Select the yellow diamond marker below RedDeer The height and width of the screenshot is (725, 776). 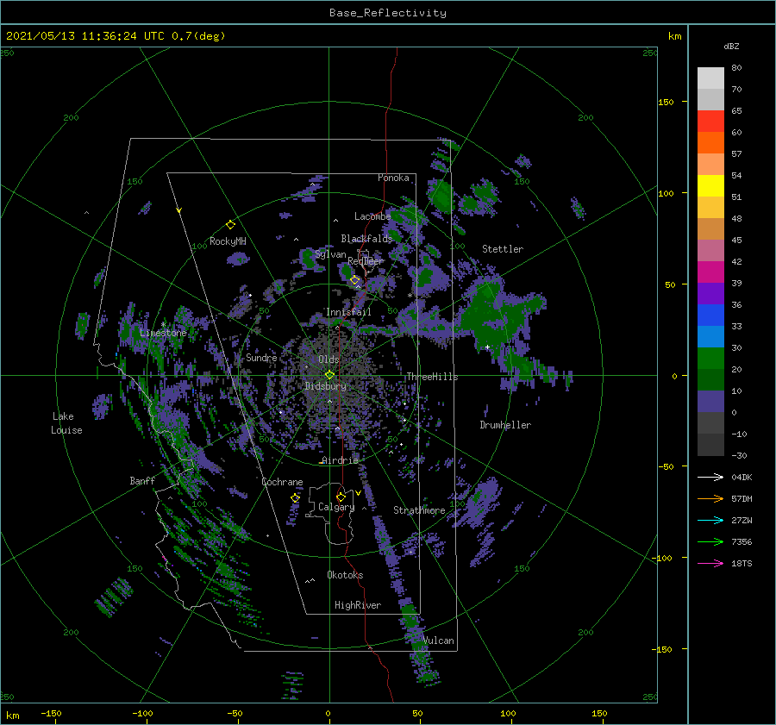[x=354, y=280]
